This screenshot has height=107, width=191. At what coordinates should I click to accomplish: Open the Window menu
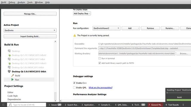39,2
